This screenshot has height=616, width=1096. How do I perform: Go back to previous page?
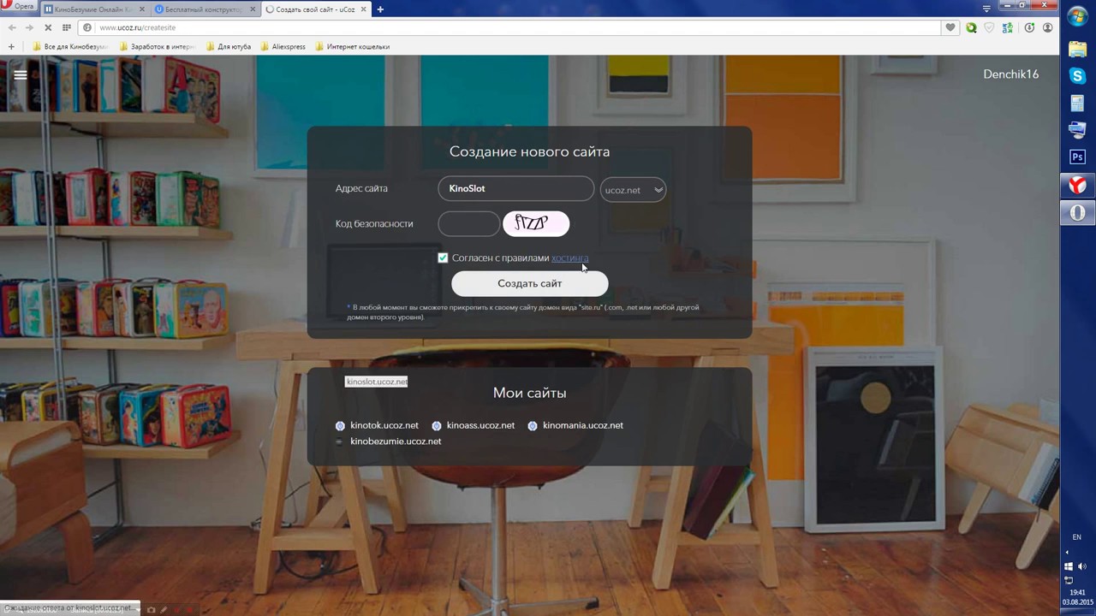(x=11, y=27)
